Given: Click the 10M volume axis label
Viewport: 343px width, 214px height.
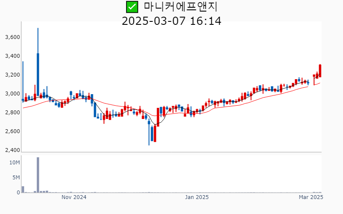Looking at the screenshot, I should [15, 163].
